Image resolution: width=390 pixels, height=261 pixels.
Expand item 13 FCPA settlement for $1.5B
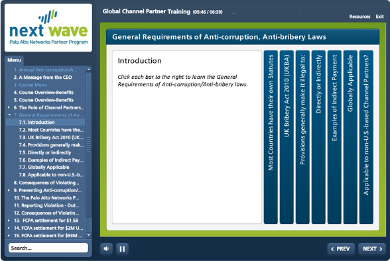click(x=9, y=221)
